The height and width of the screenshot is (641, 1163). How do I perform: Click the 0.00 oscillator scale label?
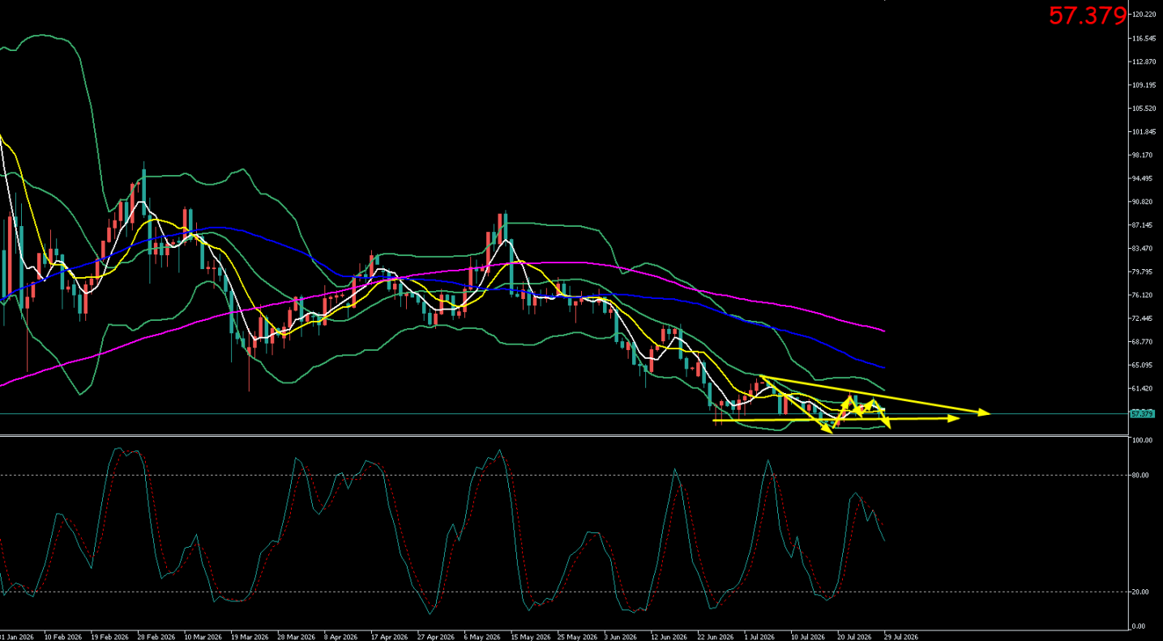[1139, 626]
